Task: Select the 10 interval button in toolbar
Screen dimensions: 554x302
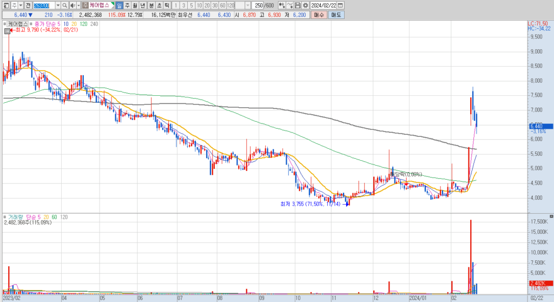Action: (x=199, y=5)
